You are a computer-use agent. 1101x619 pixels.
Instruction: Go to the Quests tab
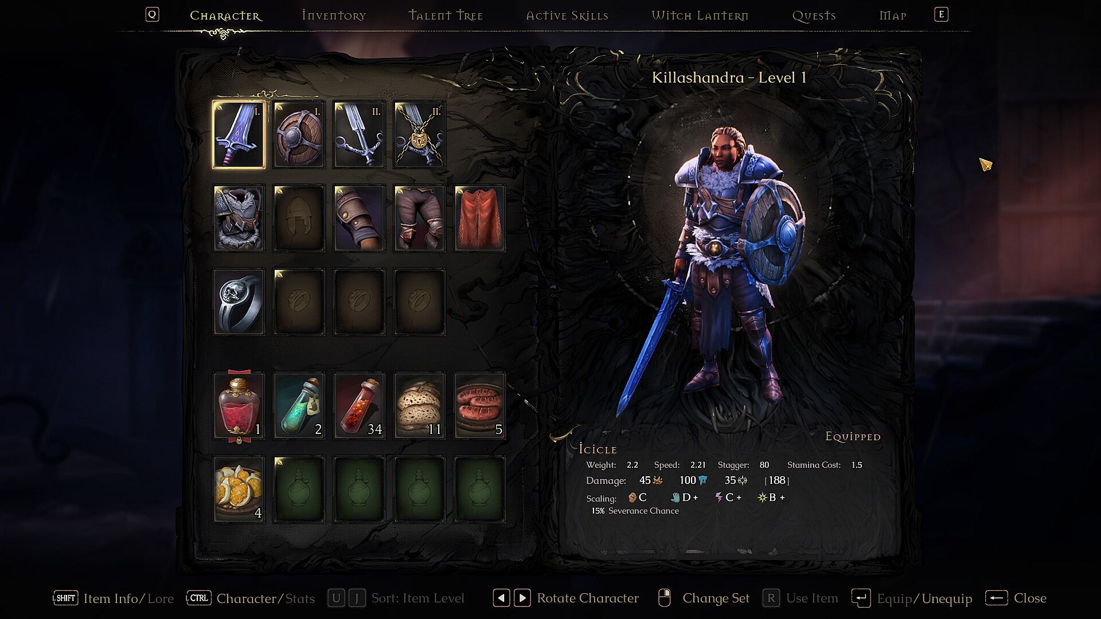[814, 15]
